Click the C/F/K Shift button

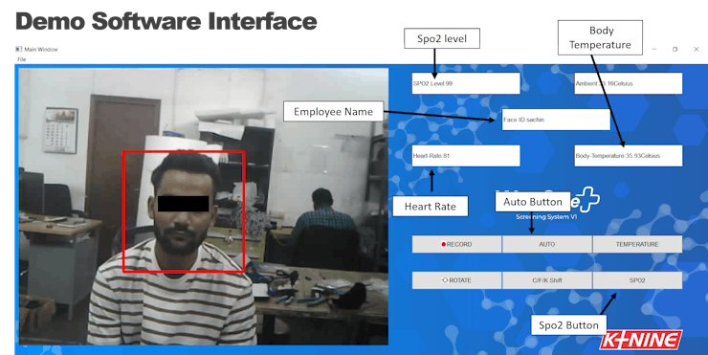547,280
